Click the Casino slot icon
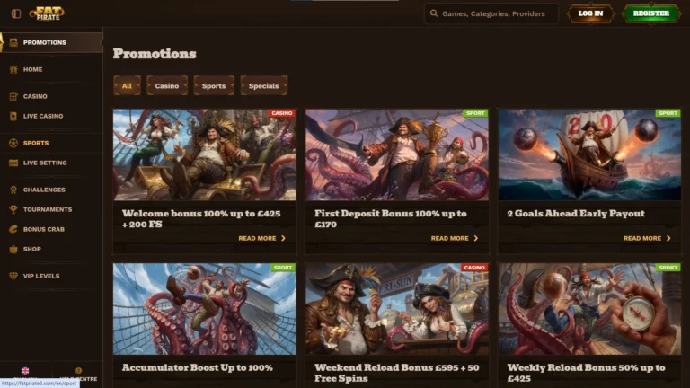 pos(13,96)
